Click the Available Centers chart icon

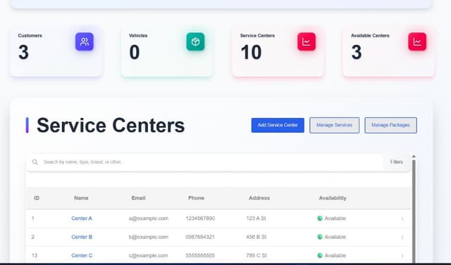[417, 41]
